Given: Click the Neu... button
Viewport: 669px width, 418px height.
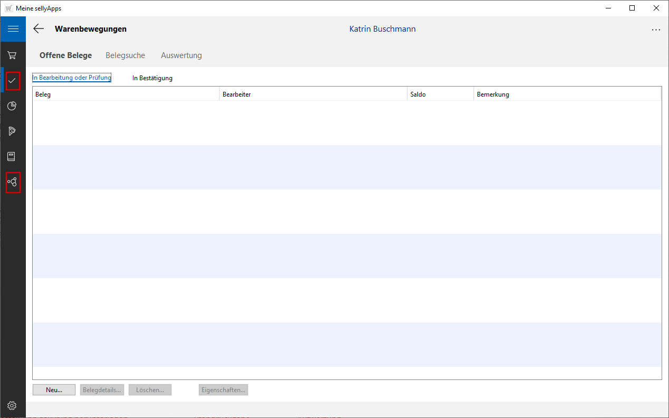Looking at the screenshot, I should pos(54,390).
